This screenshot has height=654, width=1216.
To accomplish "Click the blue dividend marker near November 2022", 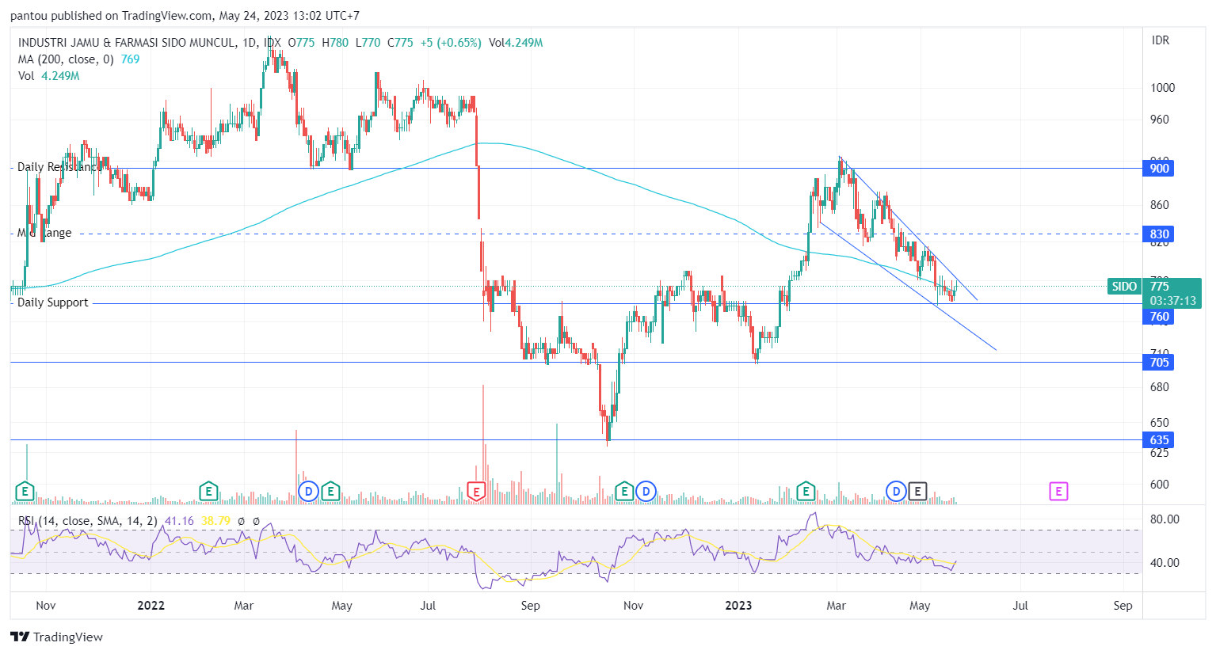I will [646, 492].
